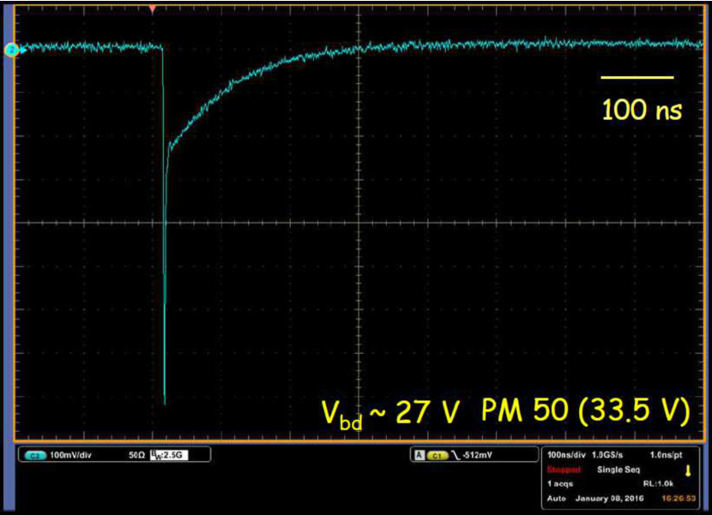Image resolution: width=712 pixels, height=515 pixels.
Task: Click the 1.0GS/s sample rate readout
Action: click(607, 455)
